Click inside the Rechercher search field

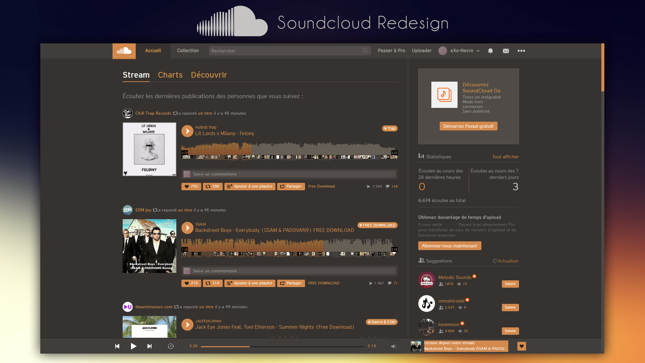[x=289, y=51]
